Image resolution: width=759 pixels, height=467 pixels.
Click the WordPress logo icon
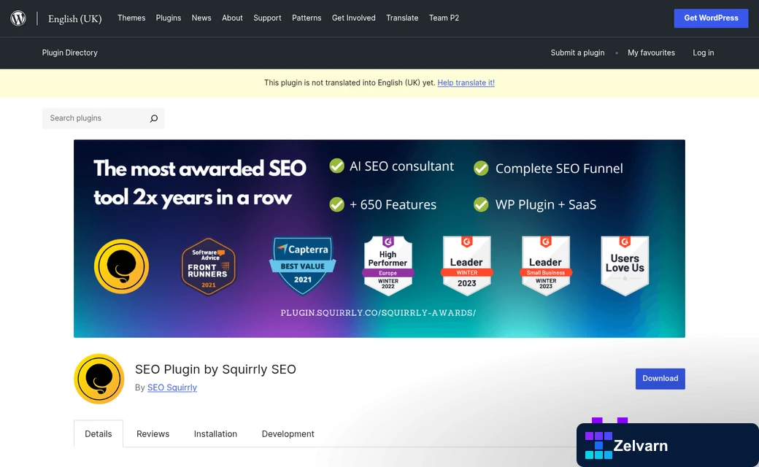(x=18, y=18)
